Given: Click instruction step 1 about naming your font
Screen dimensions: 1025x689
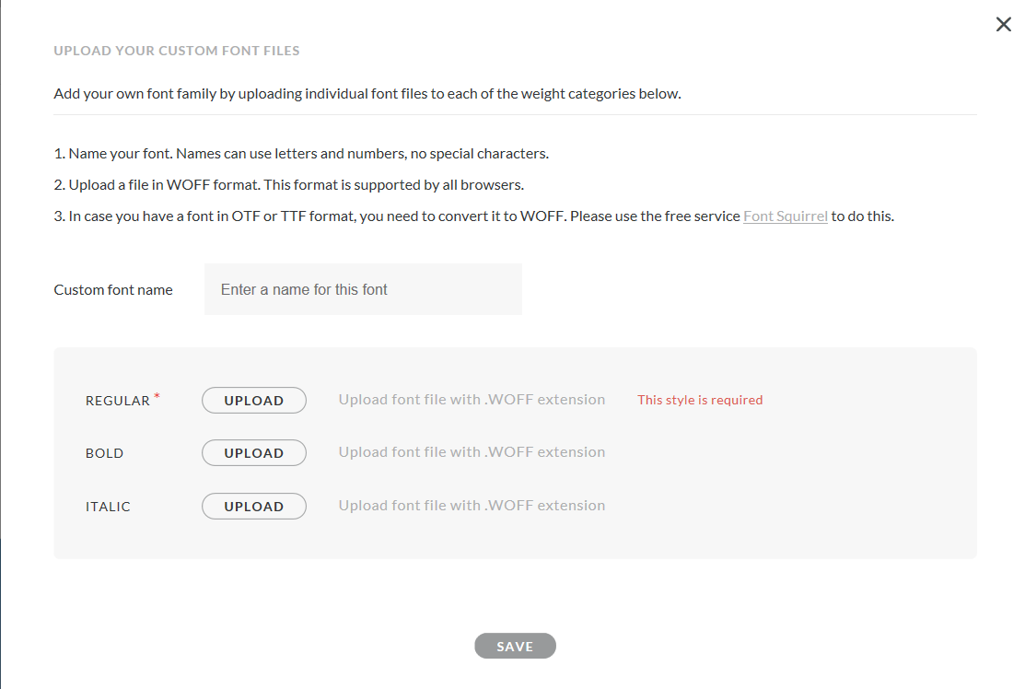Looking at the screenshot, I should coord(308,153).
